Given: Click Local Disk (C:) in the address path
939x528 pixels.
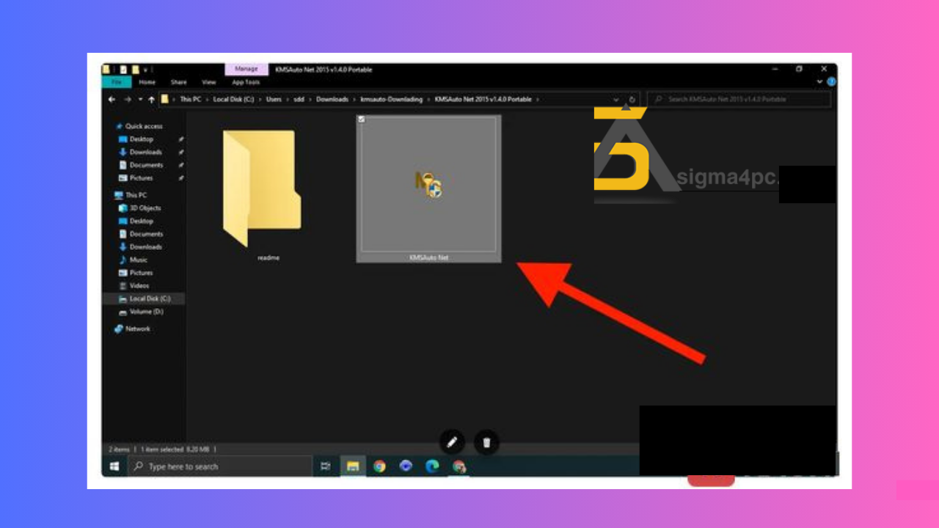Looking at the screenshot, I should (233, 99).
